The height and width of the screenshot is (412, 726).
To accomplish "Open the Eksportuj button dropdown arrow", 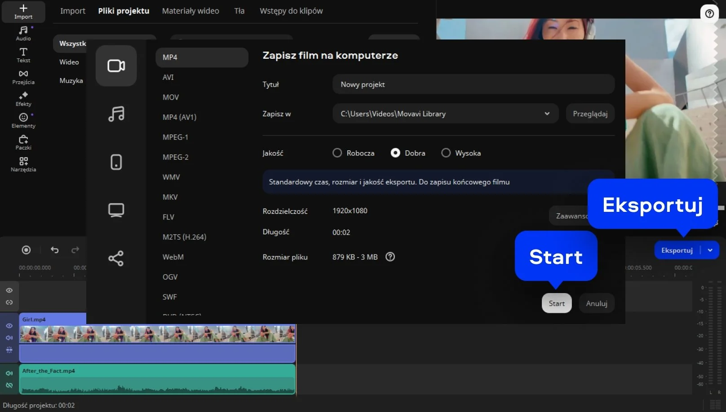I will (710, 250).
